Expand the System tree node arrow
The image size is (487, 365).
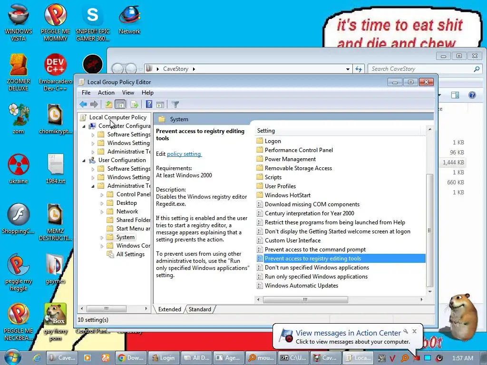pyautogui.click(x=102, y=238)
